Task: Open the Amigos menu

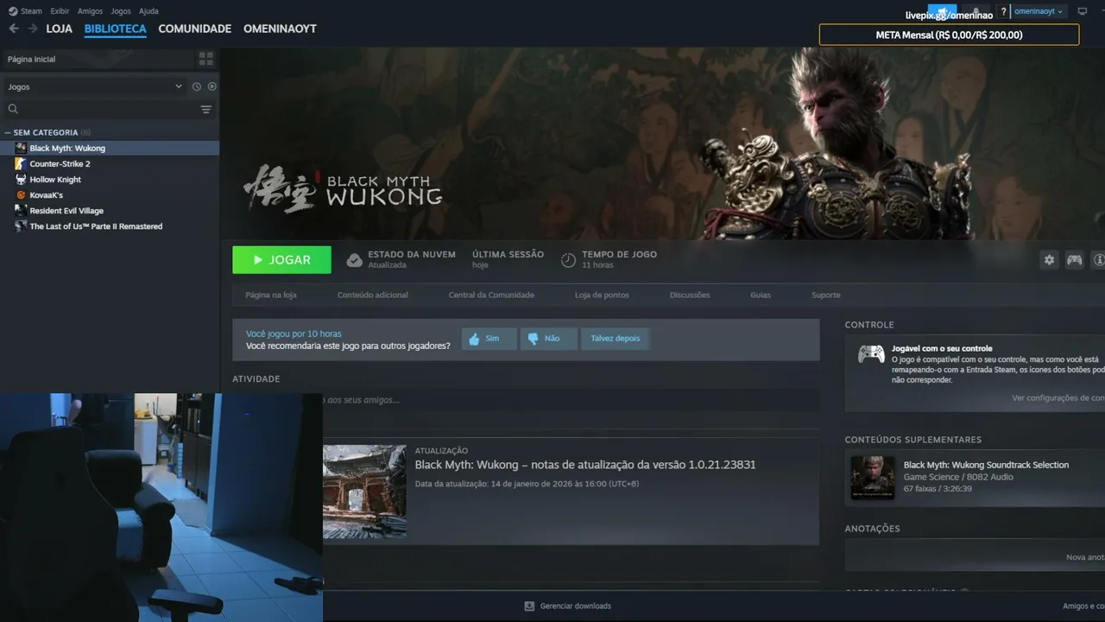Action: [90, 11]
